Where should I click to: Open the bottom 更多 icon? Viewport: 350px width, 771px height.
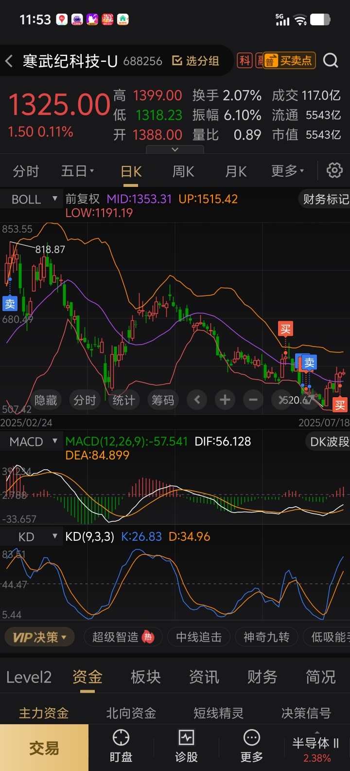pyautogui.click(x=252, y=747)
